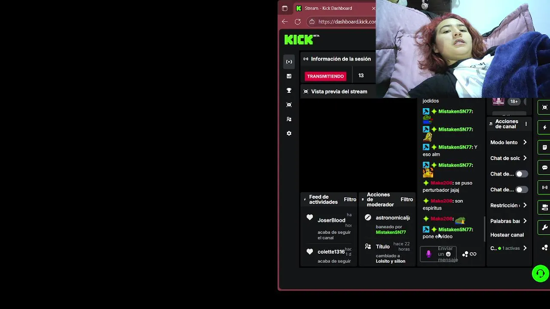This screenshot has width=550, height=309.
Task: Open the trophy achievements sidebar icon
Action: click(289, 91)
